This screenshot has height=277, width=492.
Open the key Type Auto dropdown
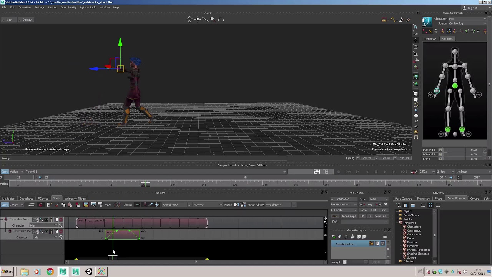378,199
